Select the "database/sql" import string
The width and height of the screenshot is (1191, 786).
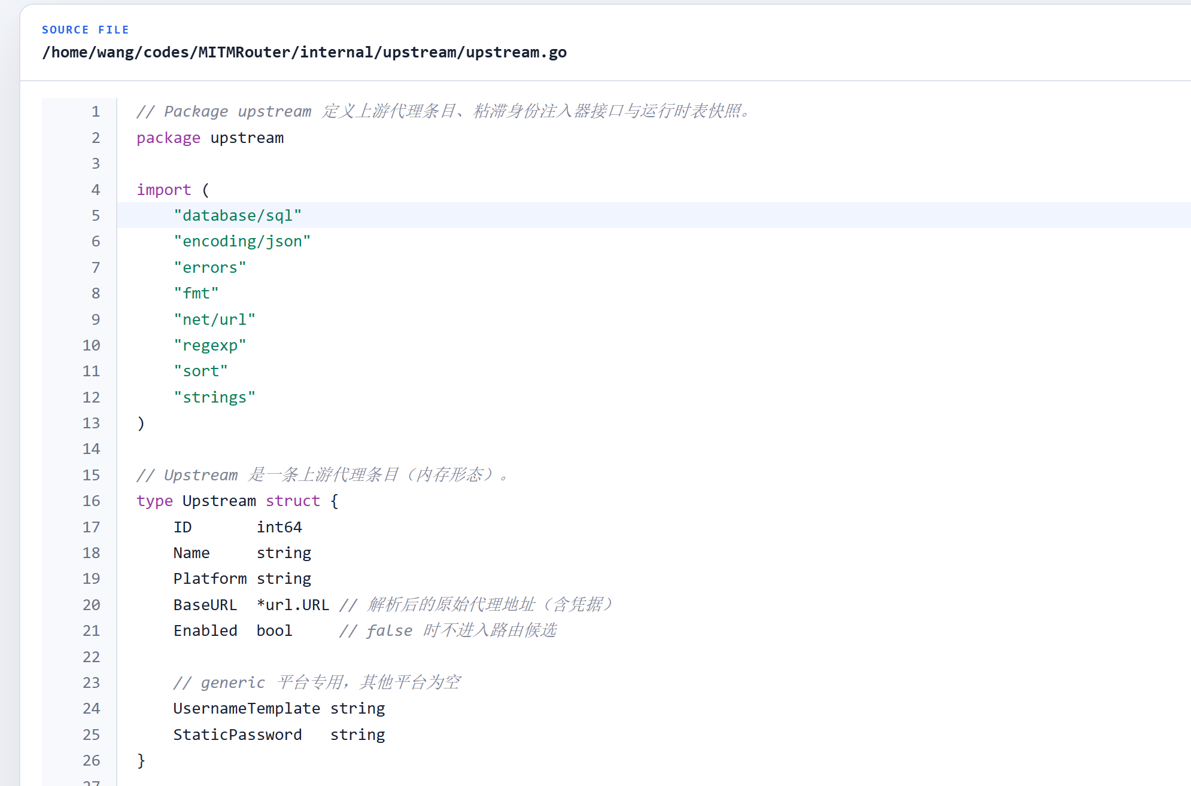(238, 215)
